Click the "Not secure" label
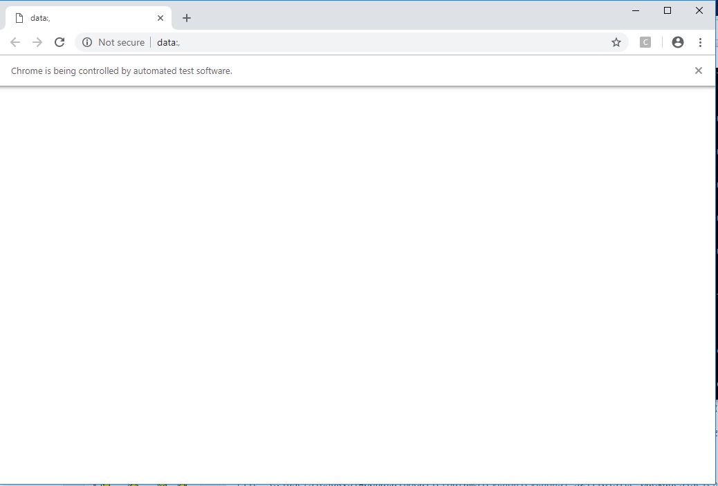Viewport: 718px width, 486px height. point(121,42)
